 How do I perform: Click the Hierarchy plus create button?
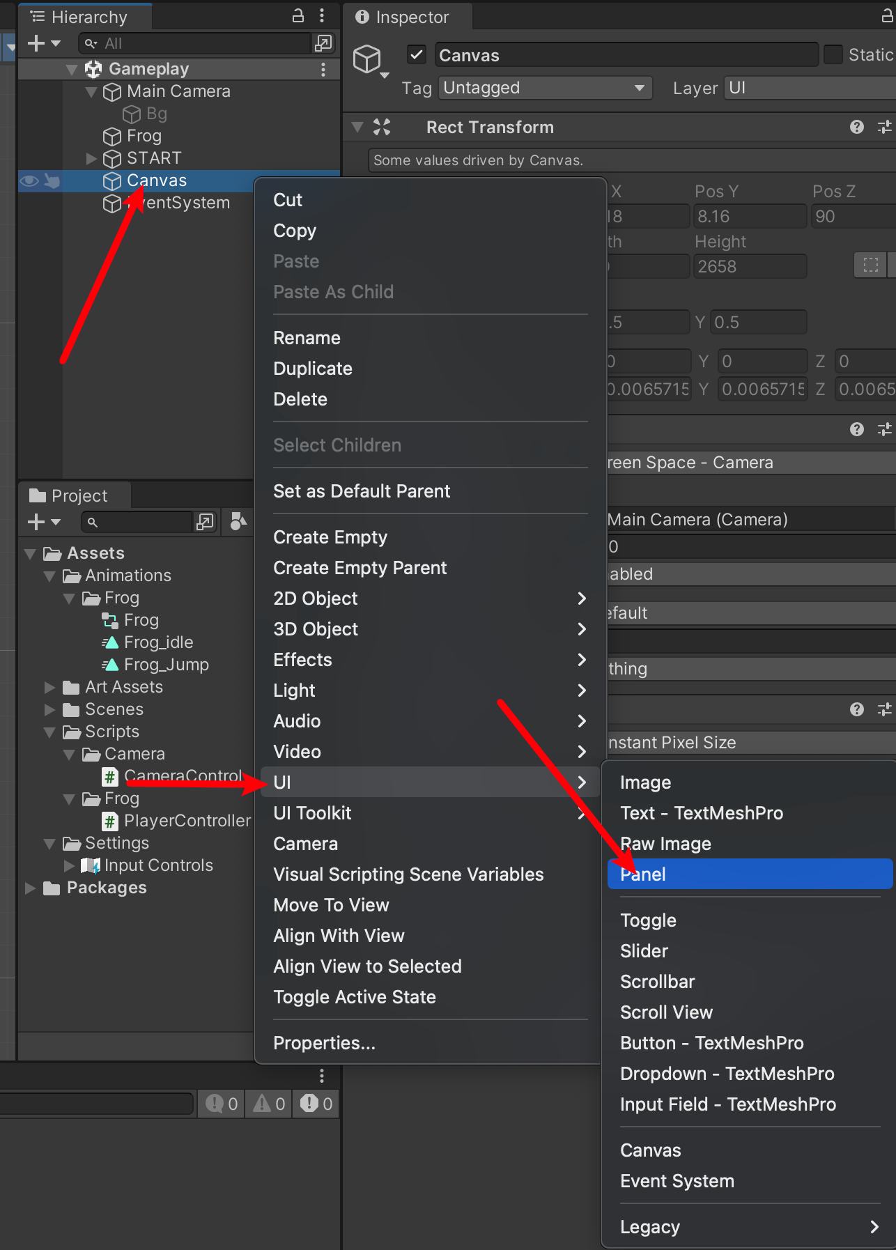(x=44, y=43)
